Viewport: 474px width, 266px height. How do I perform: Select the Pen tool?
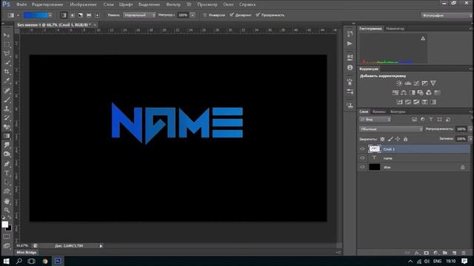(x=7, y=164)
